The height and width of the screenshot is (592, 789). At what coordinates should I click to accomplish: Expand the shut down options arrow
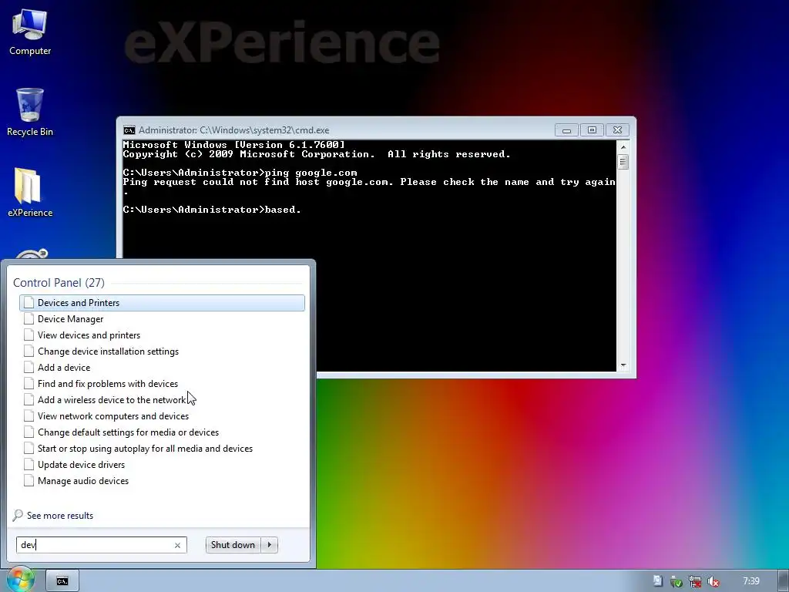click(269, 545)
